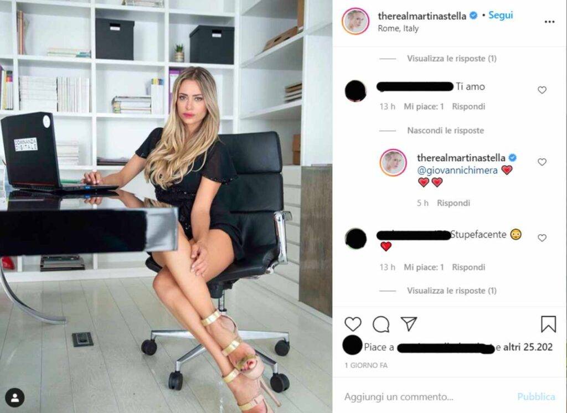The height and width of the screenshot is (413, 567).
Task: Like the 'Ti amo' comment
Action: [x=542, y=90]
